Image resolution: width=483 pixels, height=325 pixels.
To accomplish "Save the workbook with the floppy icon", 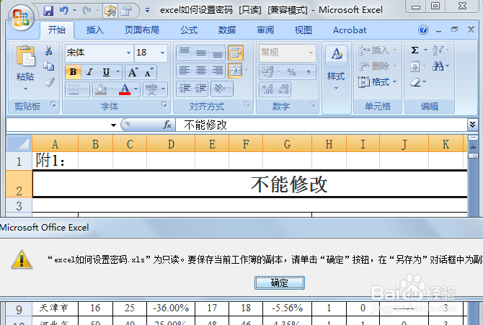I will click(x=48, y=11).
